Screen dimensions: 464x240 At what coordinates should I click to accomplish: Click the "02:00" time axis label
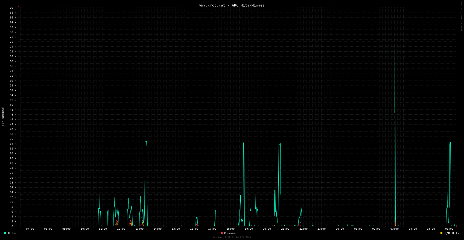tap(376, 229)
